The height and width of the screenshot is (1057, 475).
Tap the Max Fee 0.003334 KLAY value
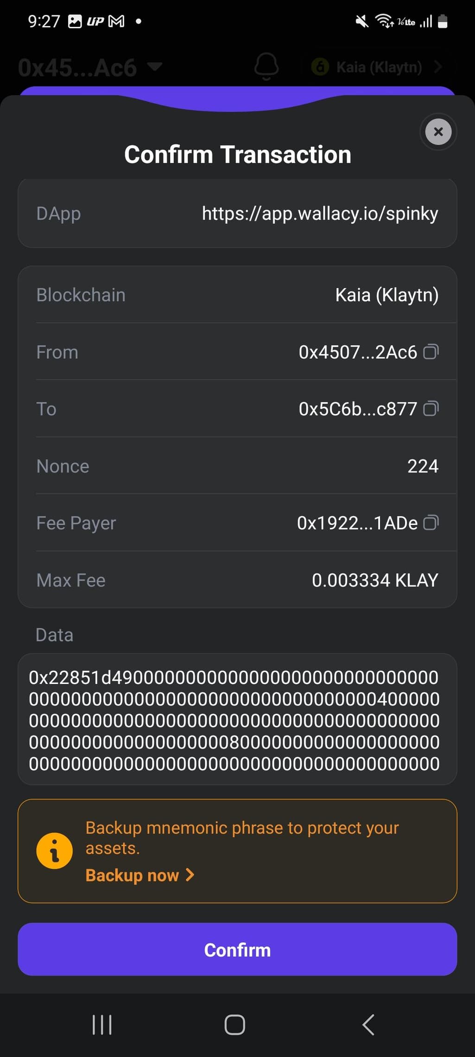pyautogui.click(x=375, y=580)
